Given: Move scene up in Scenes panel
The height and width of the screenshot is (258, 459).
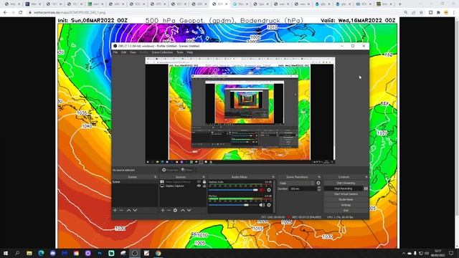Looking at the screenshot, I should [x=128, y=210].
